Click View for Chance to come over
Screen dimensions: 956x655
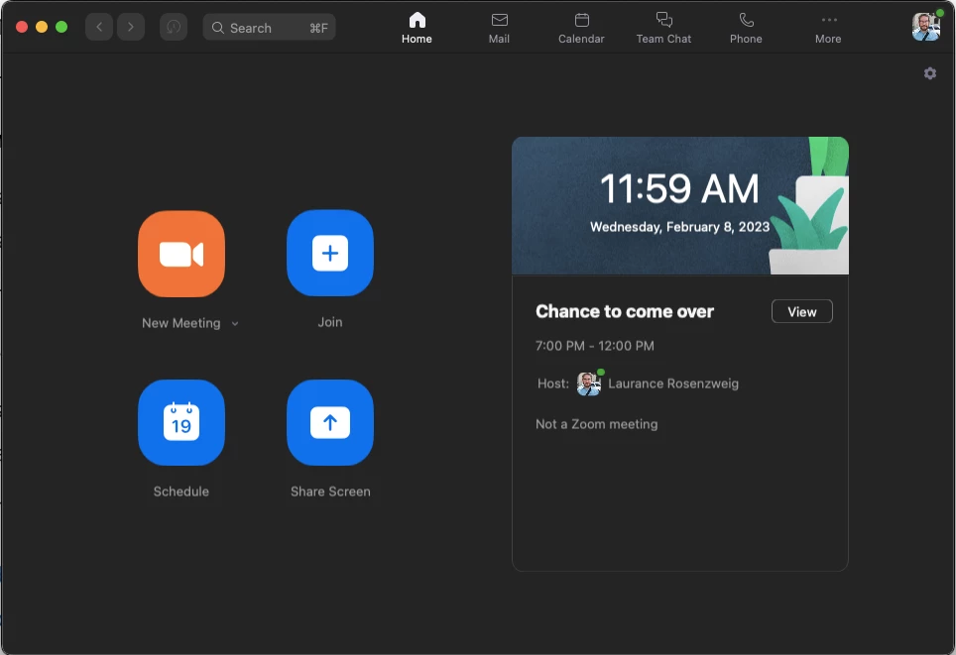tap(801, 311)
